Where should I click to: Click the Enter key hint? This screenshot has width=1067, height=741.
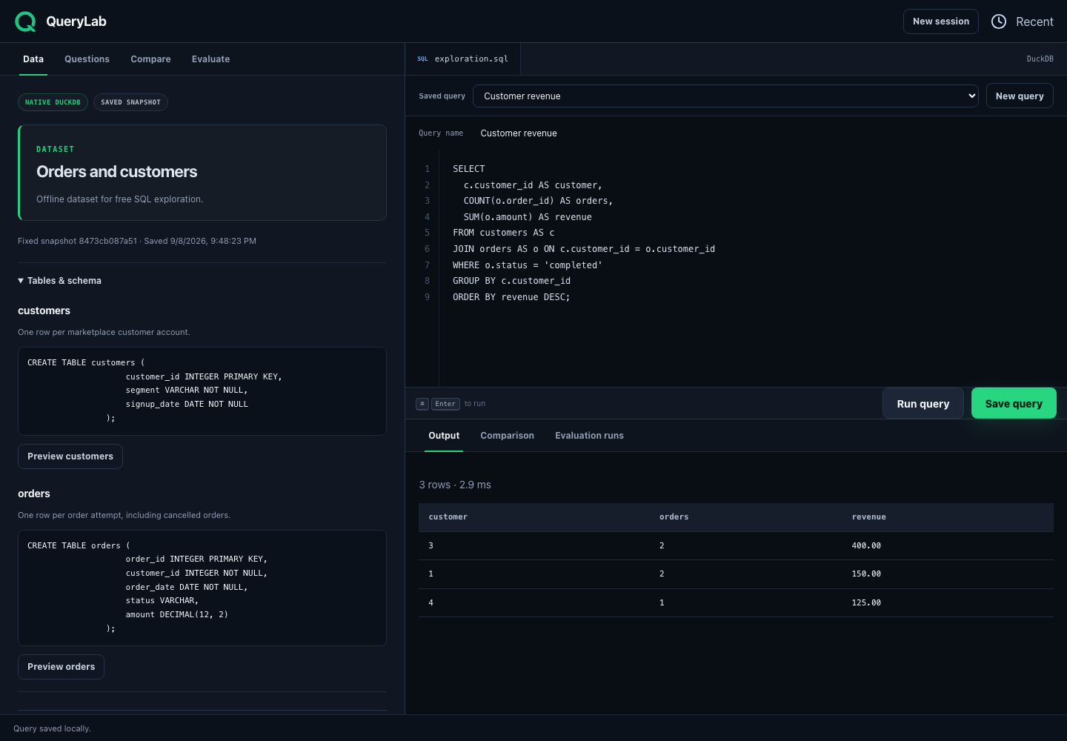tap(445, 404)
